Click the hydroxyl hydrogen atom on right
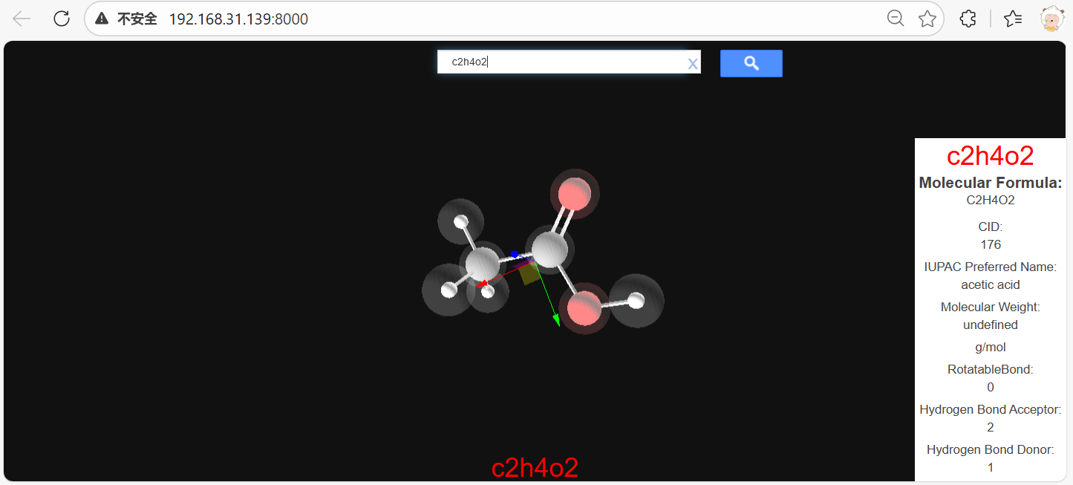 click(636, 299)
